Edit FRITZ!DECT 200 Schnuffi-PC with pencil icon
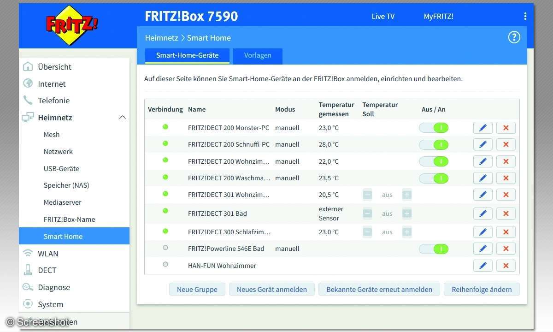 tap(482, 144)
